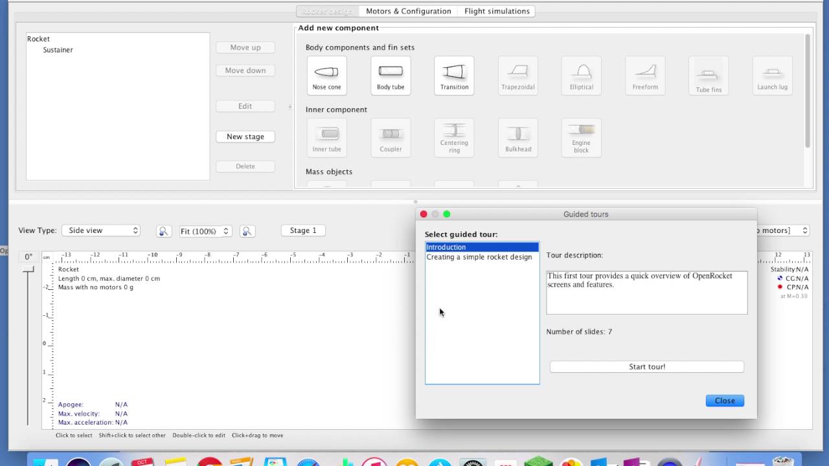This screenshot has width=829, height=466.
Task: Click the red close button of Guided tours
Action: (424, 214)
